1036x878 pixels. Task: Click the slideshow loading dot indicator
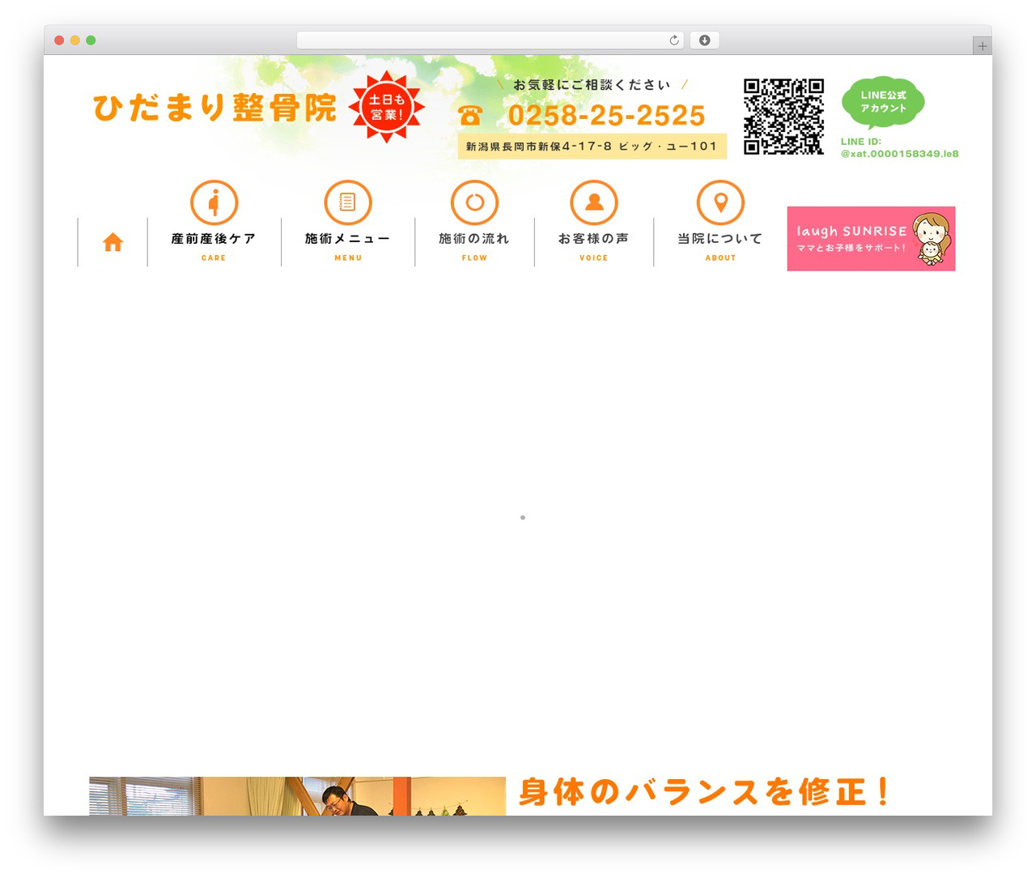pos(523,518)
